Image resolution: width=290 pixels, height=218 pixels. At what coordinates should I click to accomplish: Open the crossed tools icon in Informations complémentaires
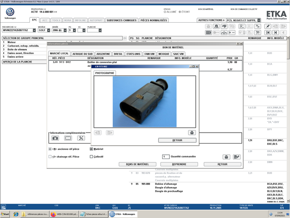81,138
